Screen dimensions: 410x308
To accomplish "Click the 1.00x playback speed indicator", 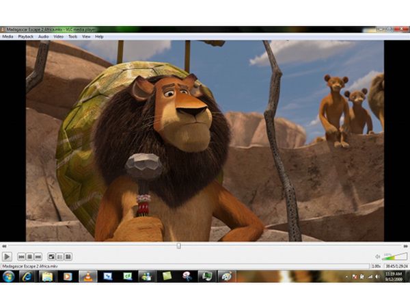I will pyautogui.click(x=376, y=266).
